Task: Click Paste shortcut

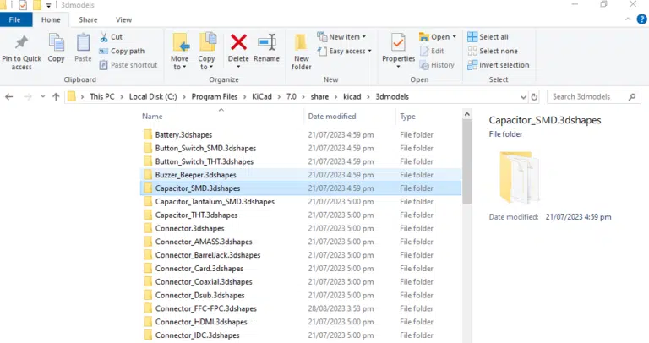Action: click(128, 65)
